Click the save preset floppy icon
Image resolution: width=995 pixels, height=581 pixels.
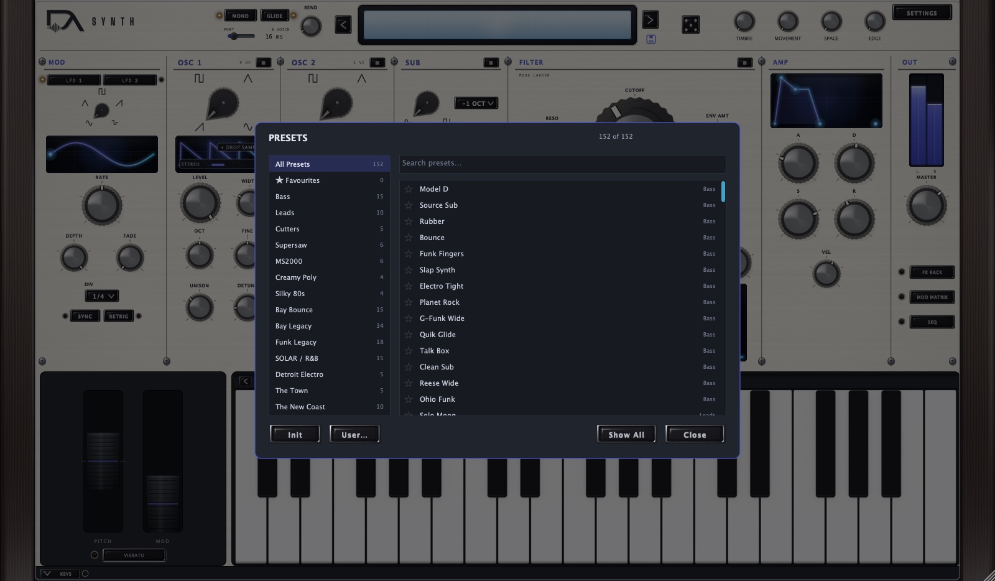[650, 39]
